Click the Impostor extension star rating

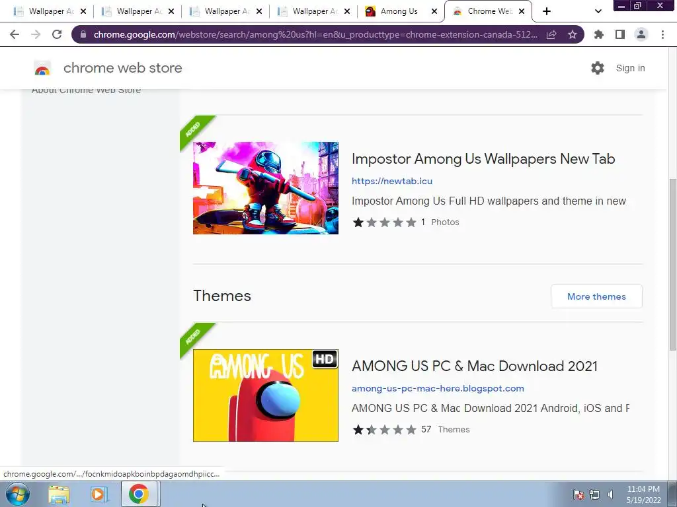pos(384,222)
